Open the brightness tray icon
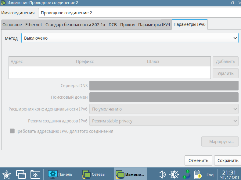 pyautogui.click(x=174, y=175)
